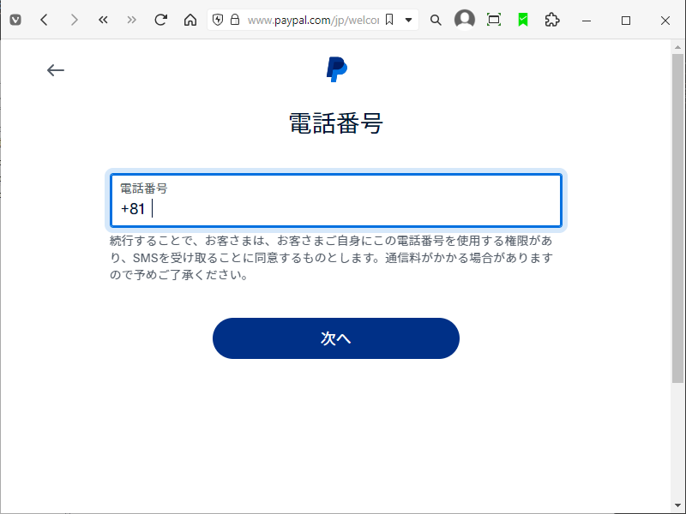Maximize the browser window
Screen dimensions: 686x514
[626, 20]
